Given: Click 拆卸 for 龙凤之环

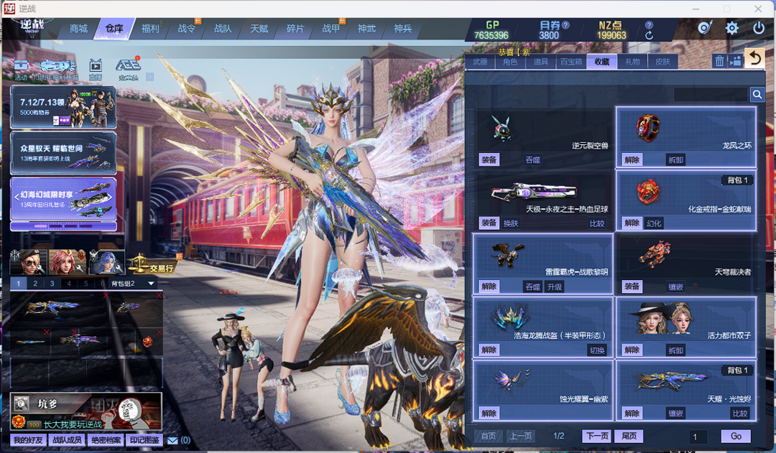Looking at the screenshot, I should (x=675, y=159).
